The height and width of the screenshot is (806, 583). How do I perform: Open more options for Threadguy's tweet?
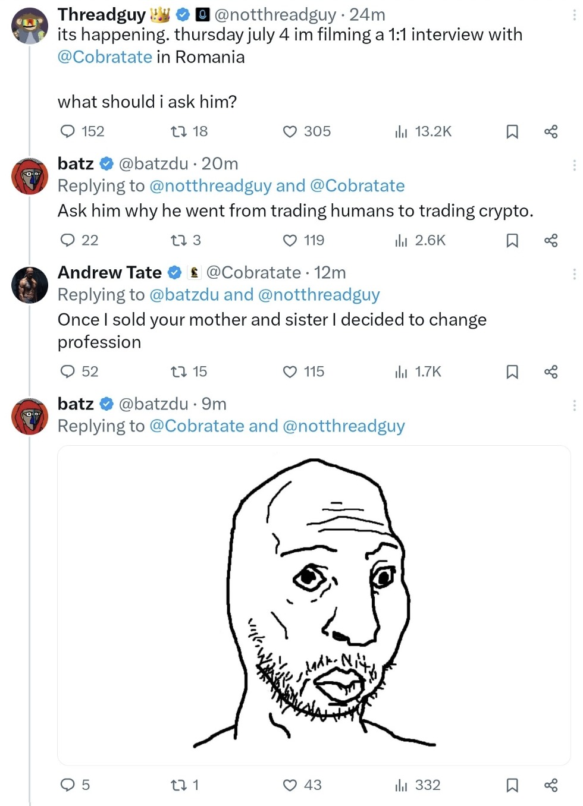point(574,15)
